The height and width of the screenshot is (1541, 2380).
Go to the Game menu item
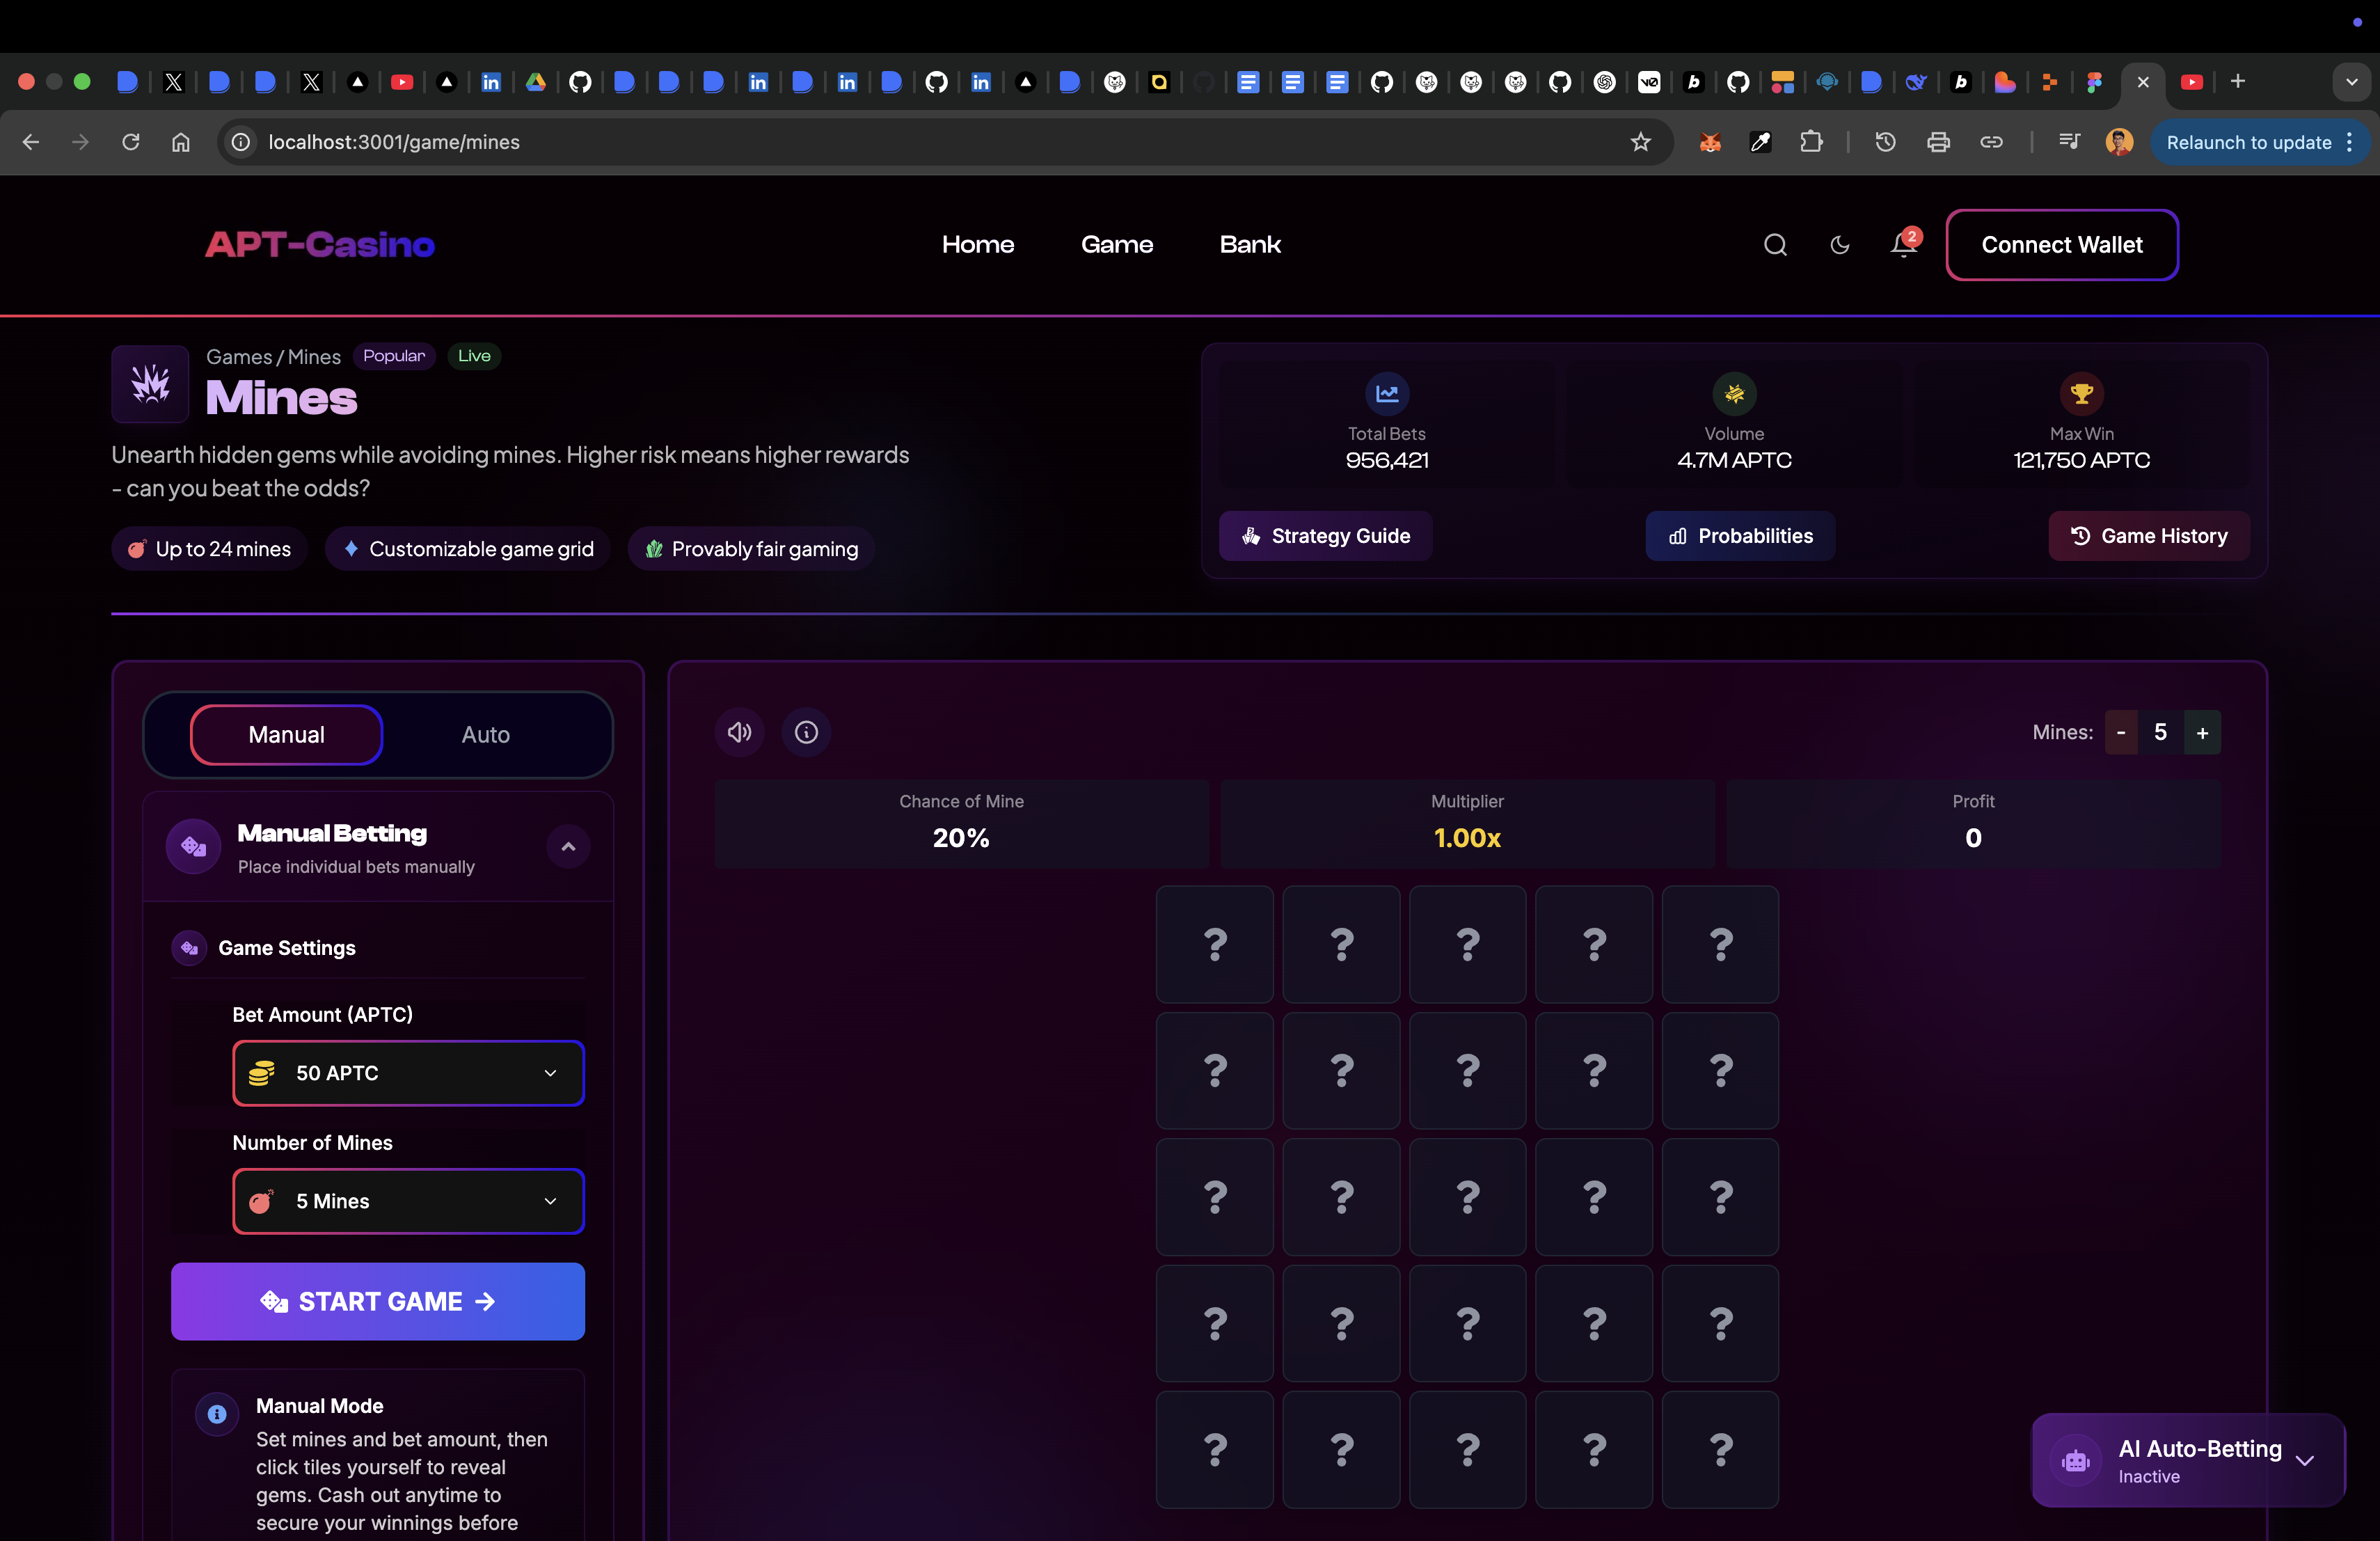[x=1117, y=245]
